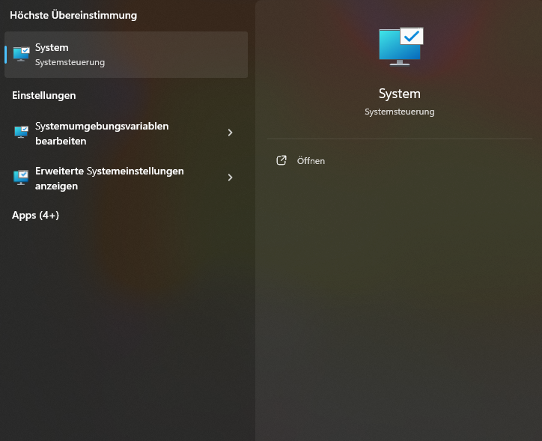Click the System title in preview pane
542x441 pixels.
click(400, 94)
